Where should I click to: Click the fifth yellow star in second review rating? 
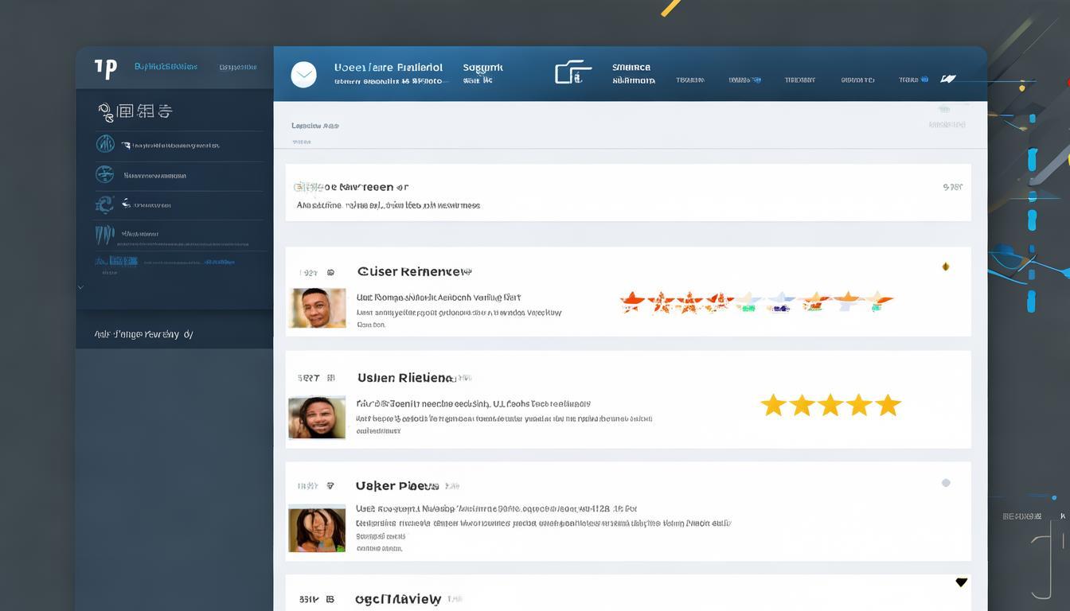click(888, 406)
